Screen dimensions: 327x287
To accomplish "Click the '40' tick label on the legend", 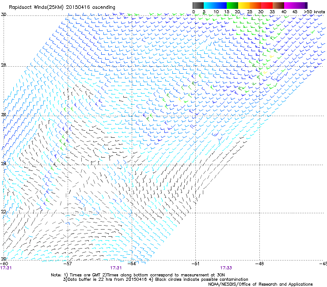I will point(284,11).
